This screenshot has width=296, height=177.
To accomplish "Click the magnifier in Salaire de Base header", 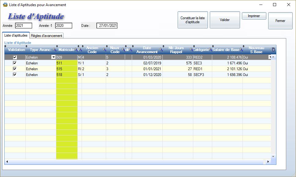I will click(241, 49).
